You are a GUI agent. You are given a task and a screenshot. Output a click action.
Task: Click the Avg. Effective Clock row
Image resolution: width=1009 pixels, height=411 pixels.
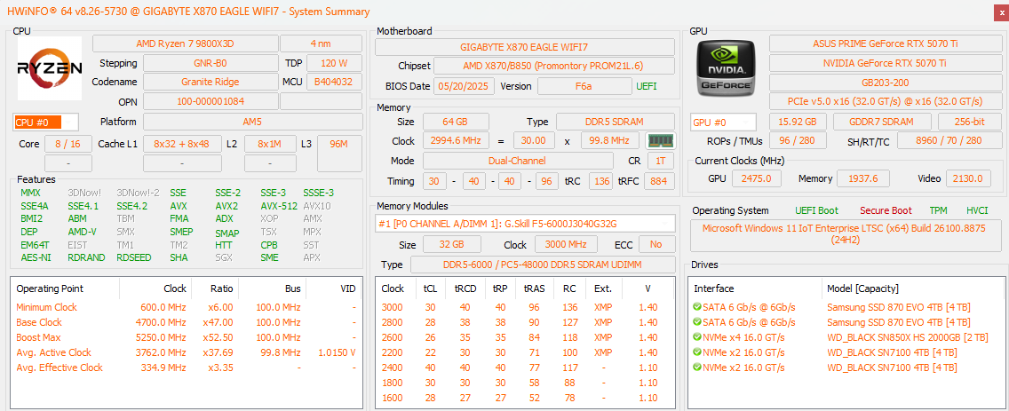tap(187, 368)
